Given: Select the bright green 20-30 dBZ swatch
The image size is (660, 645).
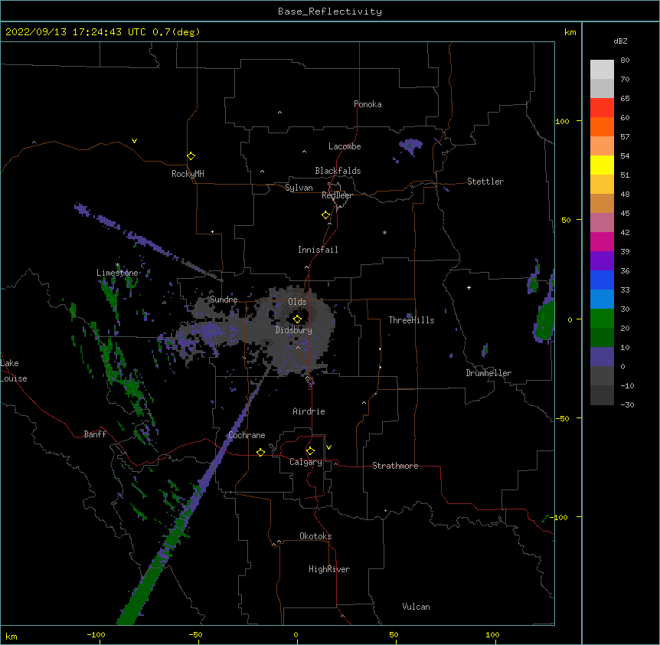Looking at the screenshot, I should (602, 319).
